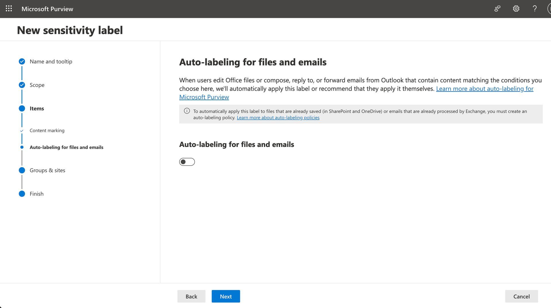The image size is (551, 308).
Task: Go to the Name and tooltip step
Action: (51, 61)
